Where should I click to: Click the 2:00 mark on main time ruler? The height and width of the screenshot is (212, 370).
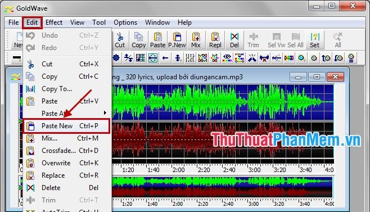click(178, 170)
